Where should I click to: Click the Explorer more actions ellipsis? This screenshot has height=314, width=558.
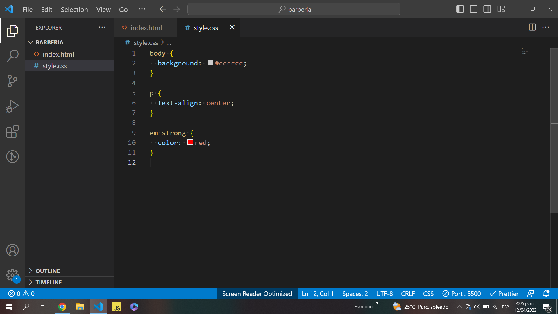pos(102,27)
